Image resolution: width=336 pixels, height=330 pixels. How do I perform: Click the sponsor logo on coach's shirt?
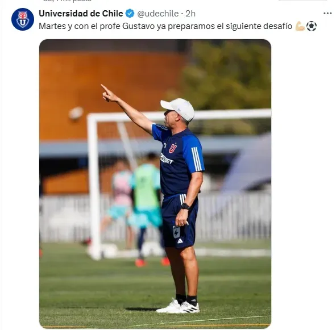167,158
